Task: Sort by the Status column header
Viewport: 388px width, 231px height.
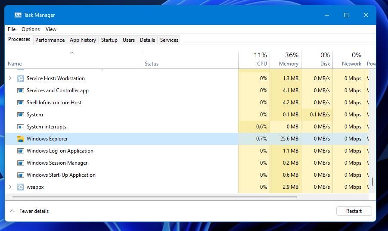Action: tap(190, 59)
